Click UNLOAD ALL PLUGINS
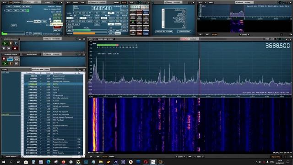The width and height of the screenshot is (293, 165). point(164,32)
